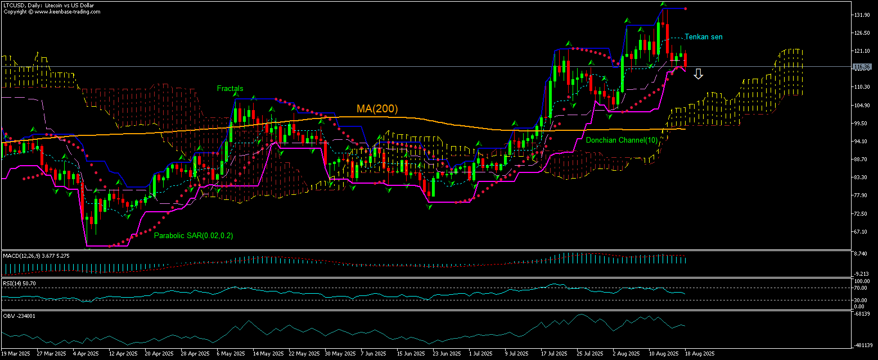The width and height of the screenshot is (878, 360).
Task: Click the current price tag on price axis
Action: 861,67
